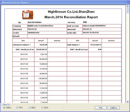Click the enterprise balance label
Screen dimensions: 130x112
pos(22,45)
